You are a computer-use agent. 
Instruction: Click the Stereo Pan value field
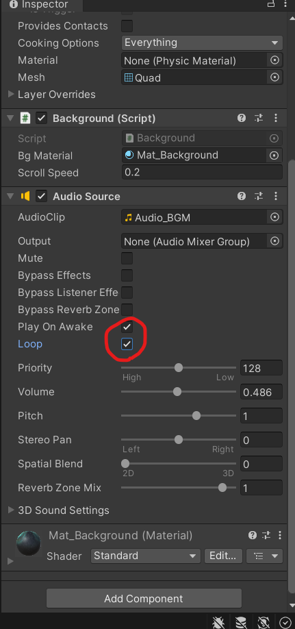coord(261,440)
